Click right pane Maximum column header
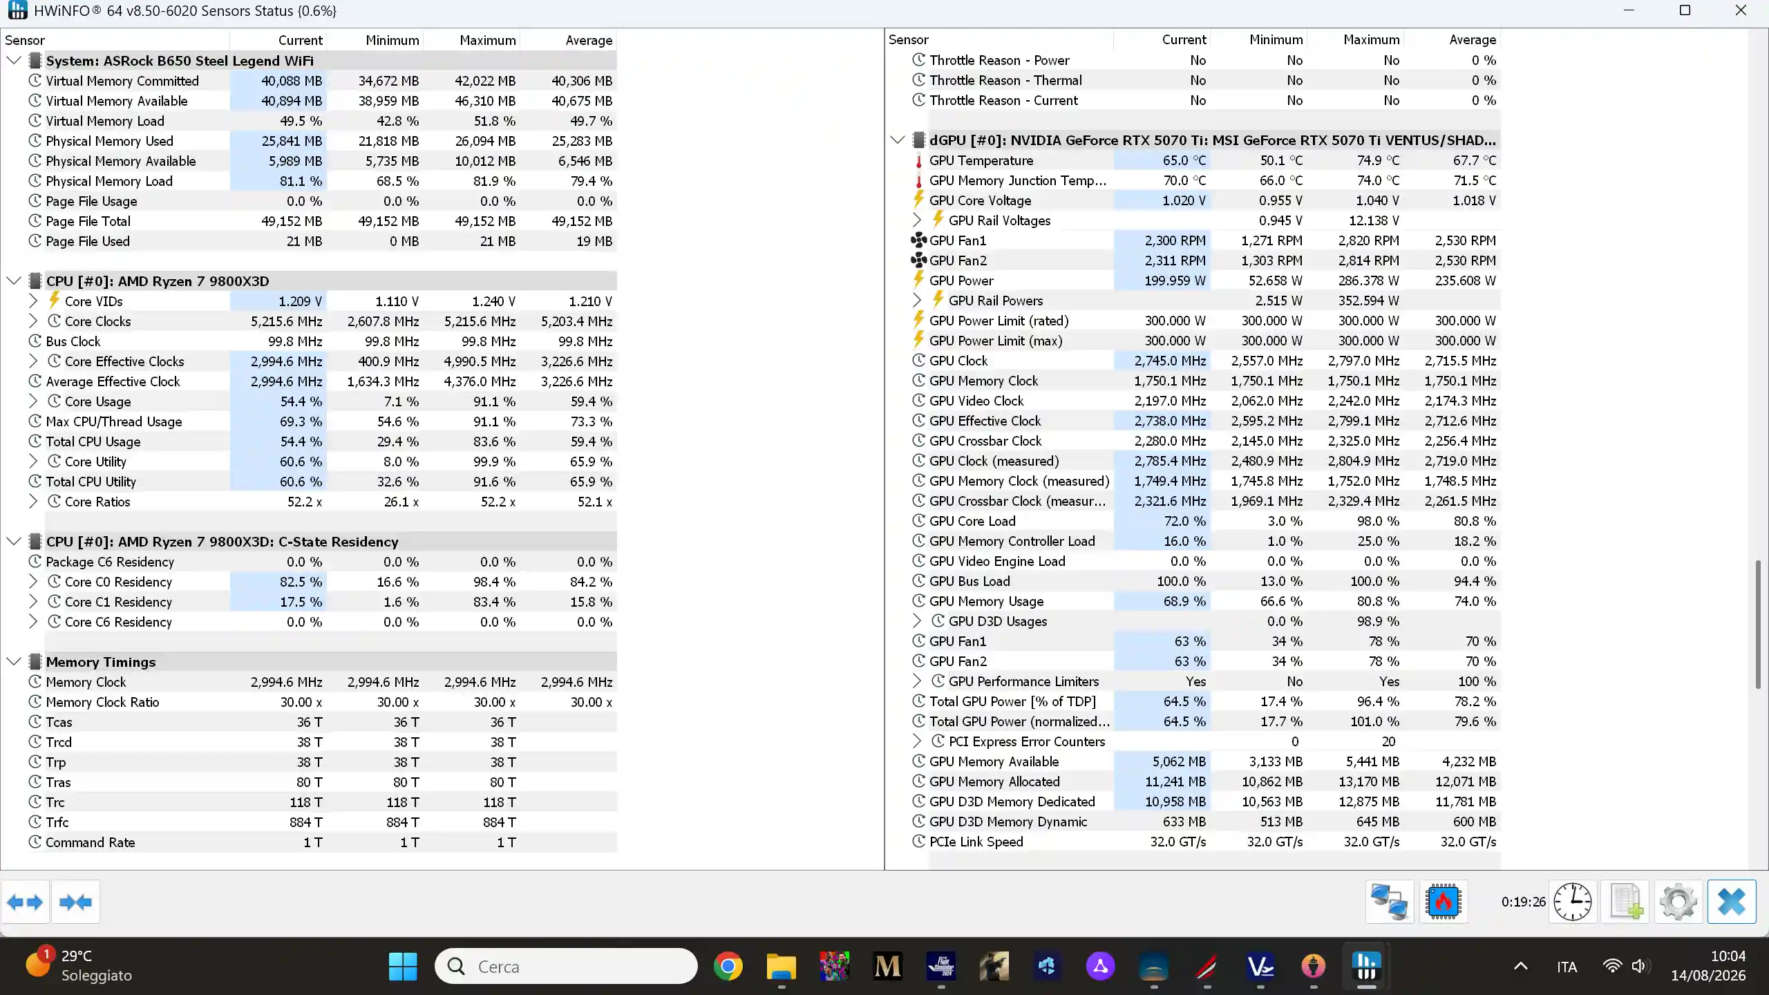Viewport: 1769px width, 995px height. pyautogui.click(x=1356, y=40)
